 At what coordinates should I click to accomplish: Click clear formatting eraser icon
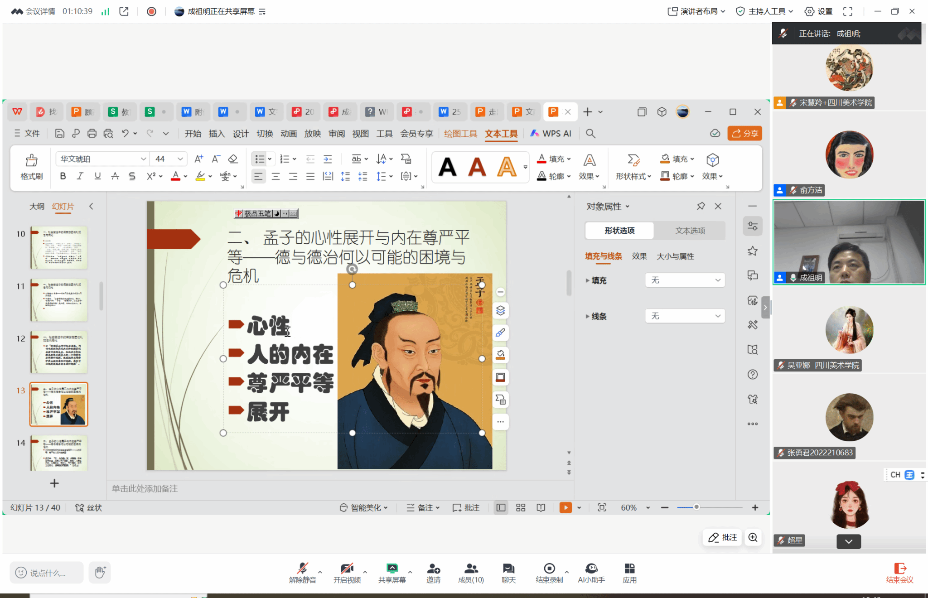click(x=233, y=159)
